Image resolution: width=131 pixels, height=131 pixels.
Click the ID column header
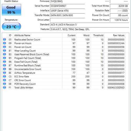point(10,35)
